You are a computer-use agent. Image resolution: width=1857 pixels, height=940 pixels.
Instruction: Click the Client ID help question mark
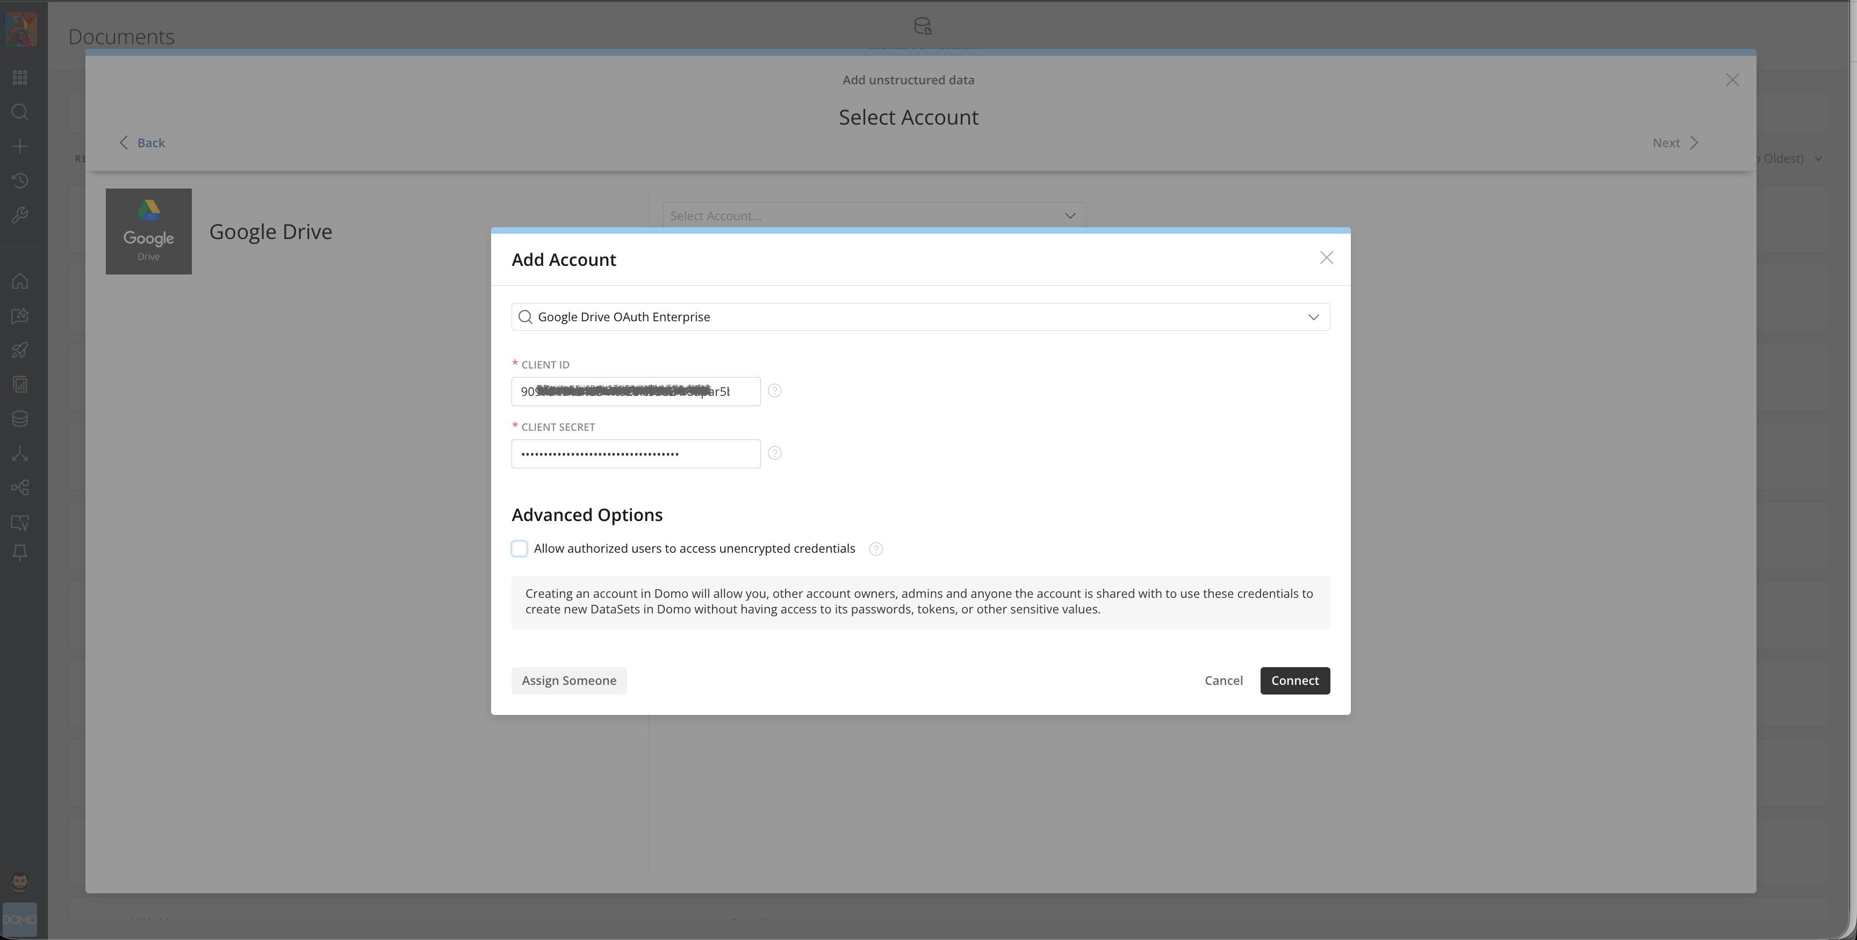(775, 391)
